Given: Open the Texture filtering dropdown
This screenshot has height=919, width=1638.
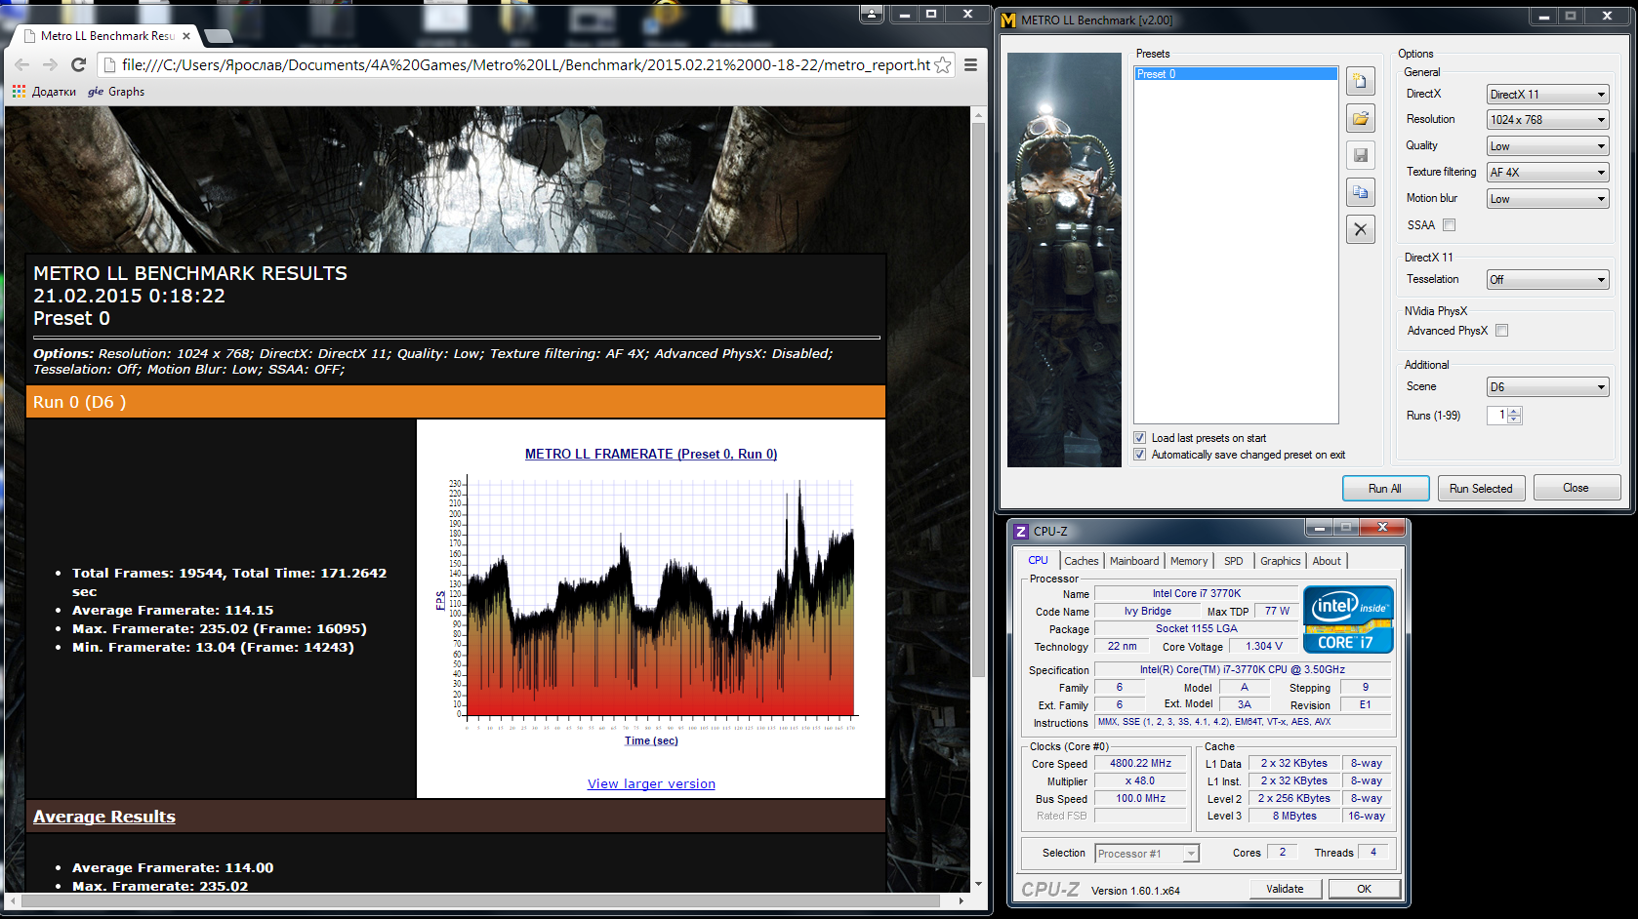Looking at the screenshot, I should [x=1547, y=173].
